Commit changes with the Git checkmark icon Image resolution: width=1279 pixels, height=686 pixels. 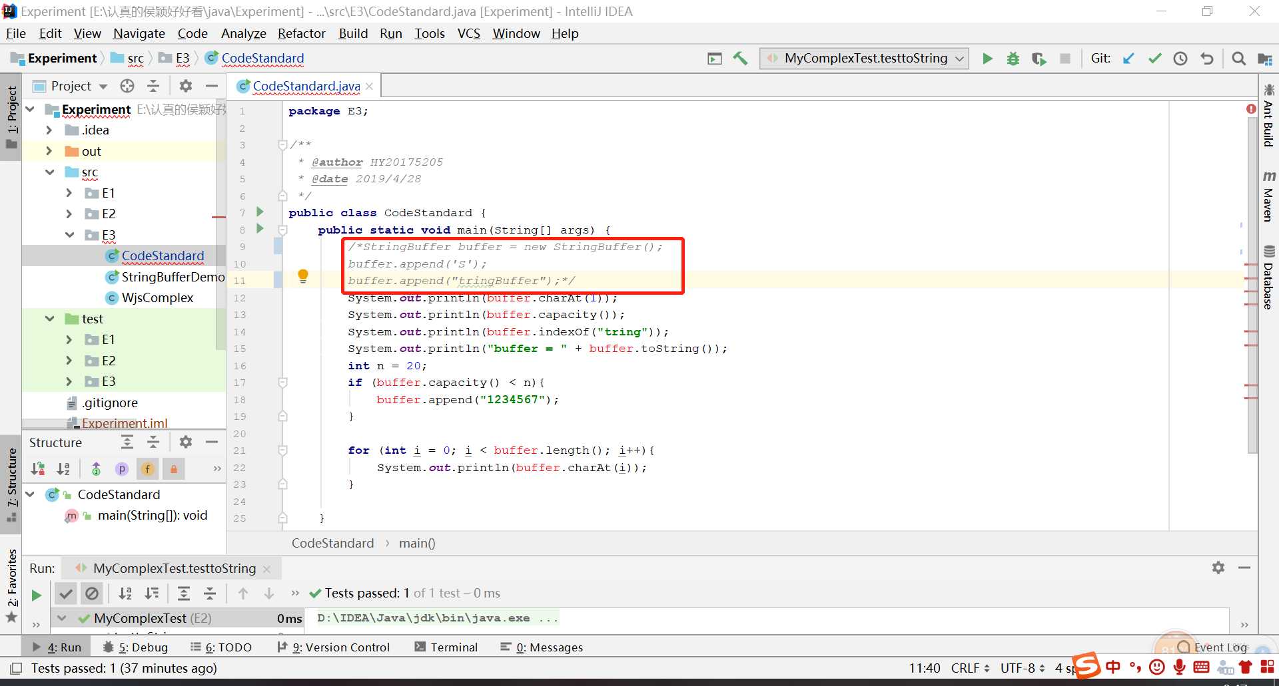pyautogui.click(x=1154, y=59)
